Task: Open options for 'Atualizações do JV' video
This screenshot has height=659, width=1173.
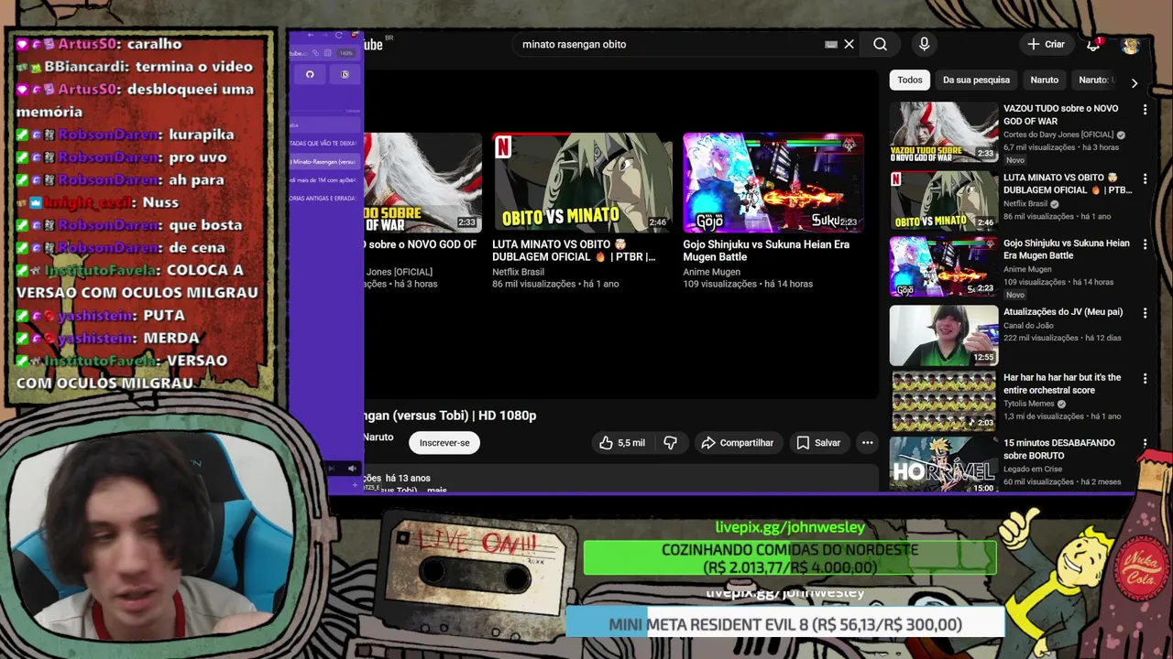Action: click(x=1145, y=313)
